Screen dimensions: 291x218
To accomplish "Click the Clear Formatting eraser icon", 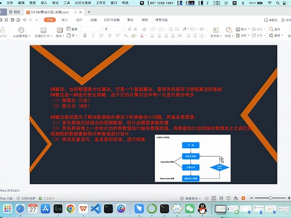I will coord(144,29).
